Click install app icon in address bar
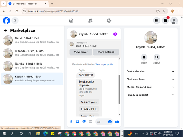Image resolution: width=183 pixels, height=137 pixels. [x=158, y=11]
